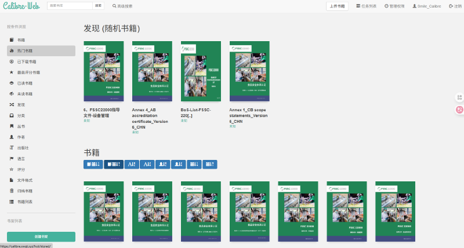This screenshot has width=464, height=248.
Task: Open BoS-List-FSSC-220[..] book cover
Action: point(201,71)
